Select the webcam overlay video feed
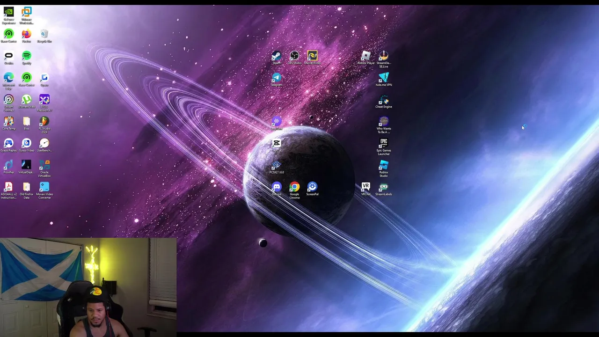The width and height of the screenshot is (599, 337). pyautogui.click(x=88, y=287)
